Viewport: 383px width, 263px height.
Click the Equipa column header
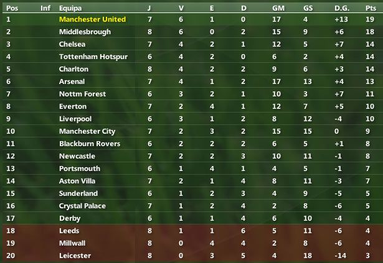71,8
